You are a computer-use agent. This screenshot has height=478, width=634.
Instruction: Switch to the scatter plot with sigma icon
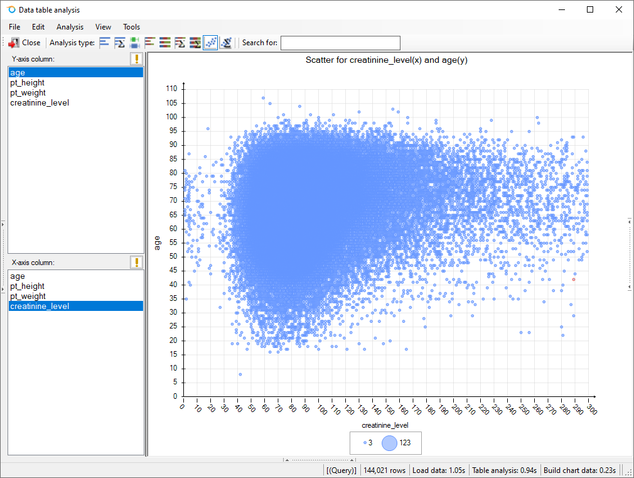pos(226,43)
